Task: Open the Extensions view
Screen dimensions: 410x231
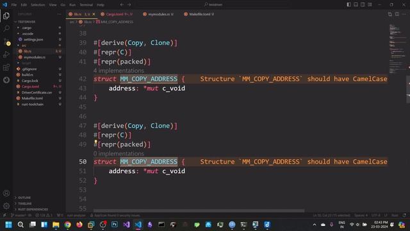Action: click(6, 67)
